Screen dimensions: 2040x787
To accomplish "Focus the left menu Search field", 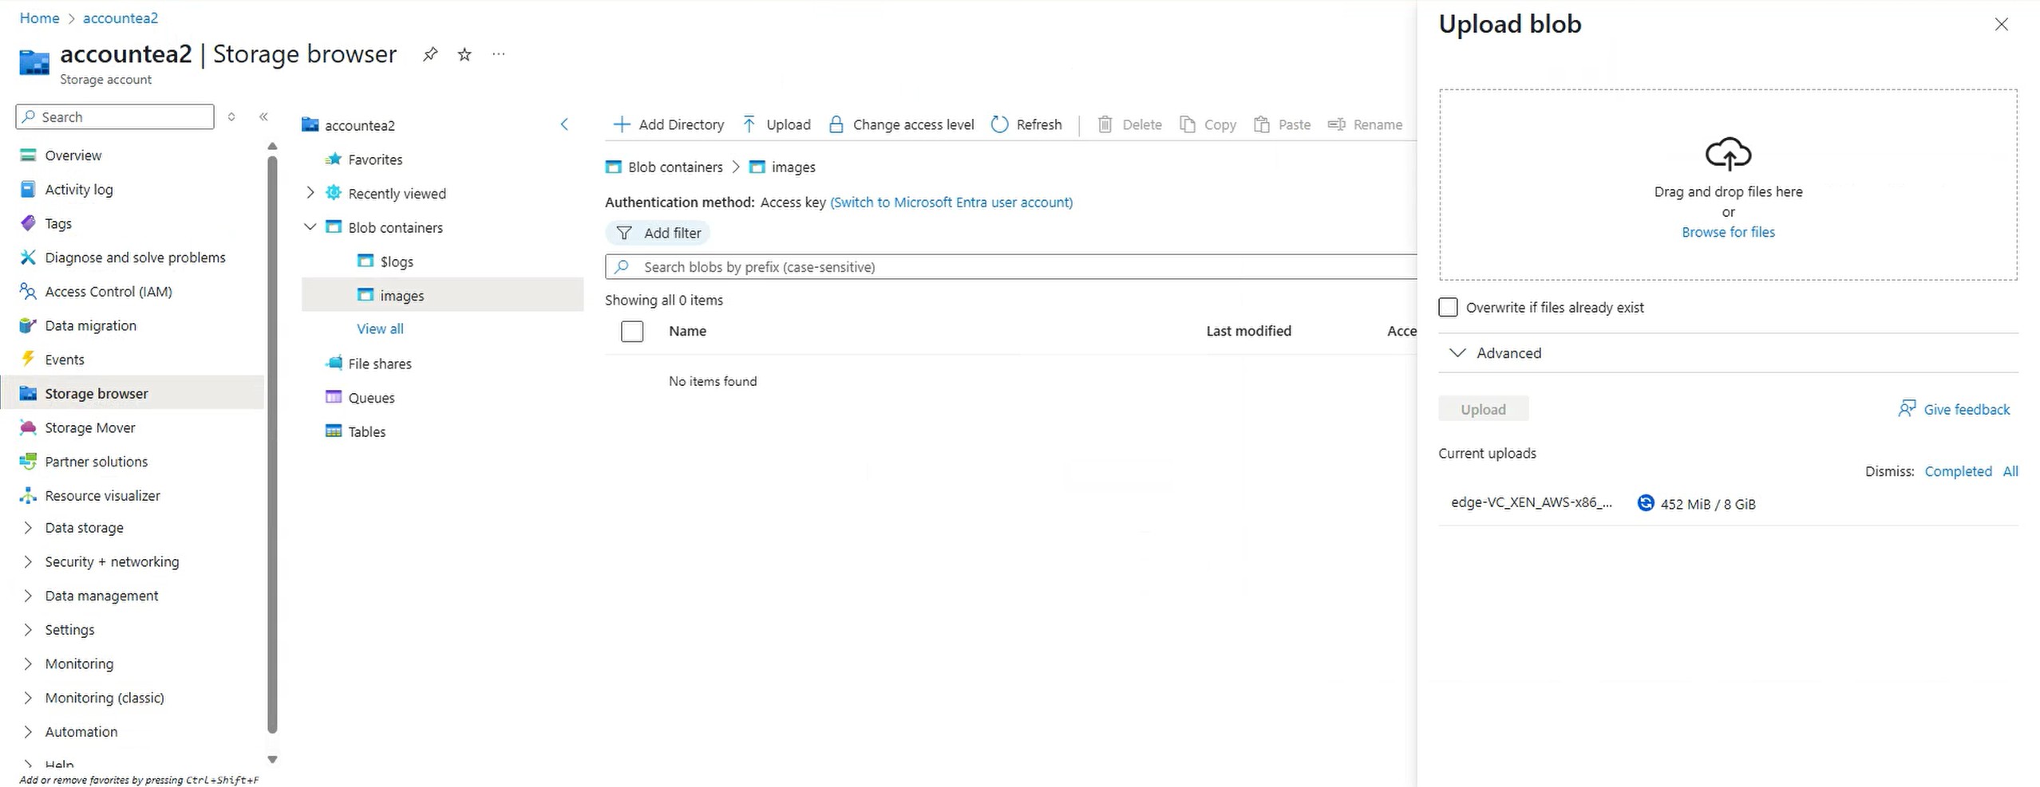I will (115, 116).
